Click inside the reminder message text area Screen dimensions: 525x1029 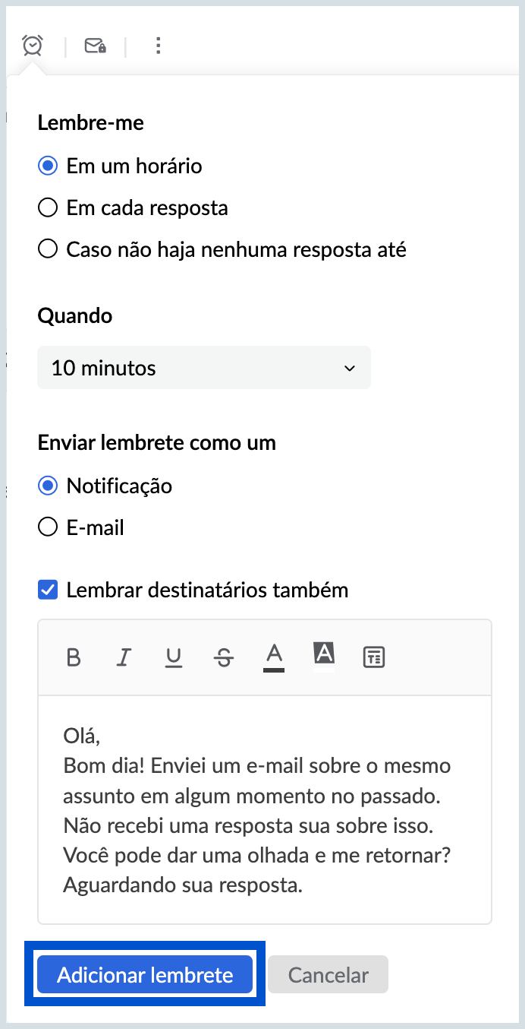tap(264, 806)
